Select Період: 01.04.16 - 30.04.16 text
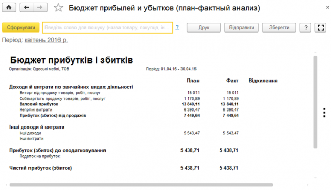Image resolution: width=331 pixels, height=190 pixels. pos(171,69)
